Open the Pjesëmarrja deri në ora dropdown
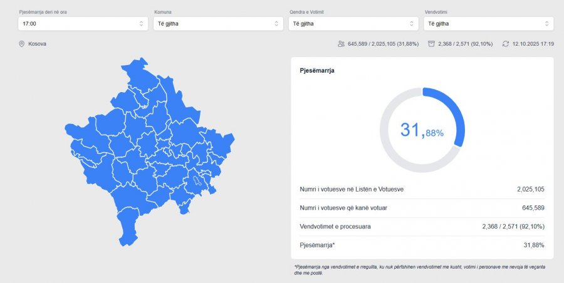Viewport: 564px width, 283px height. coord(83,24)
